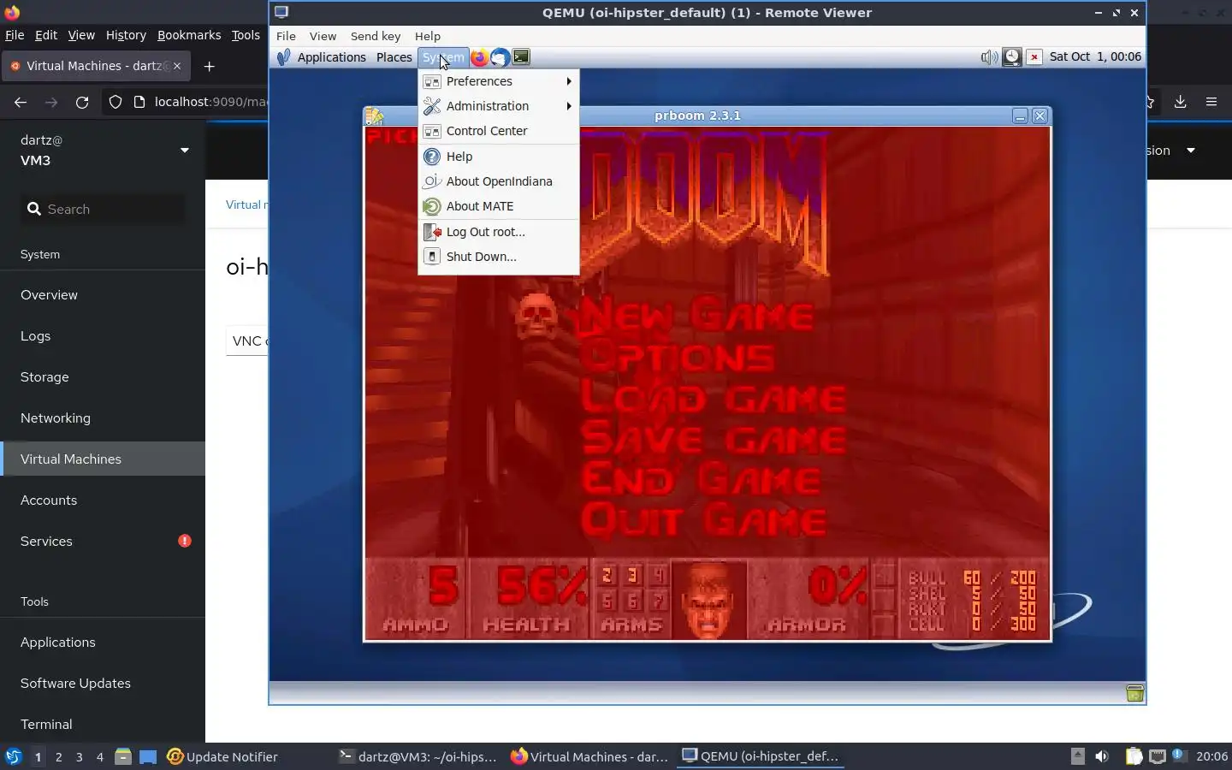
Task: Expand the Preferences submenu
Action: point(499,81)
